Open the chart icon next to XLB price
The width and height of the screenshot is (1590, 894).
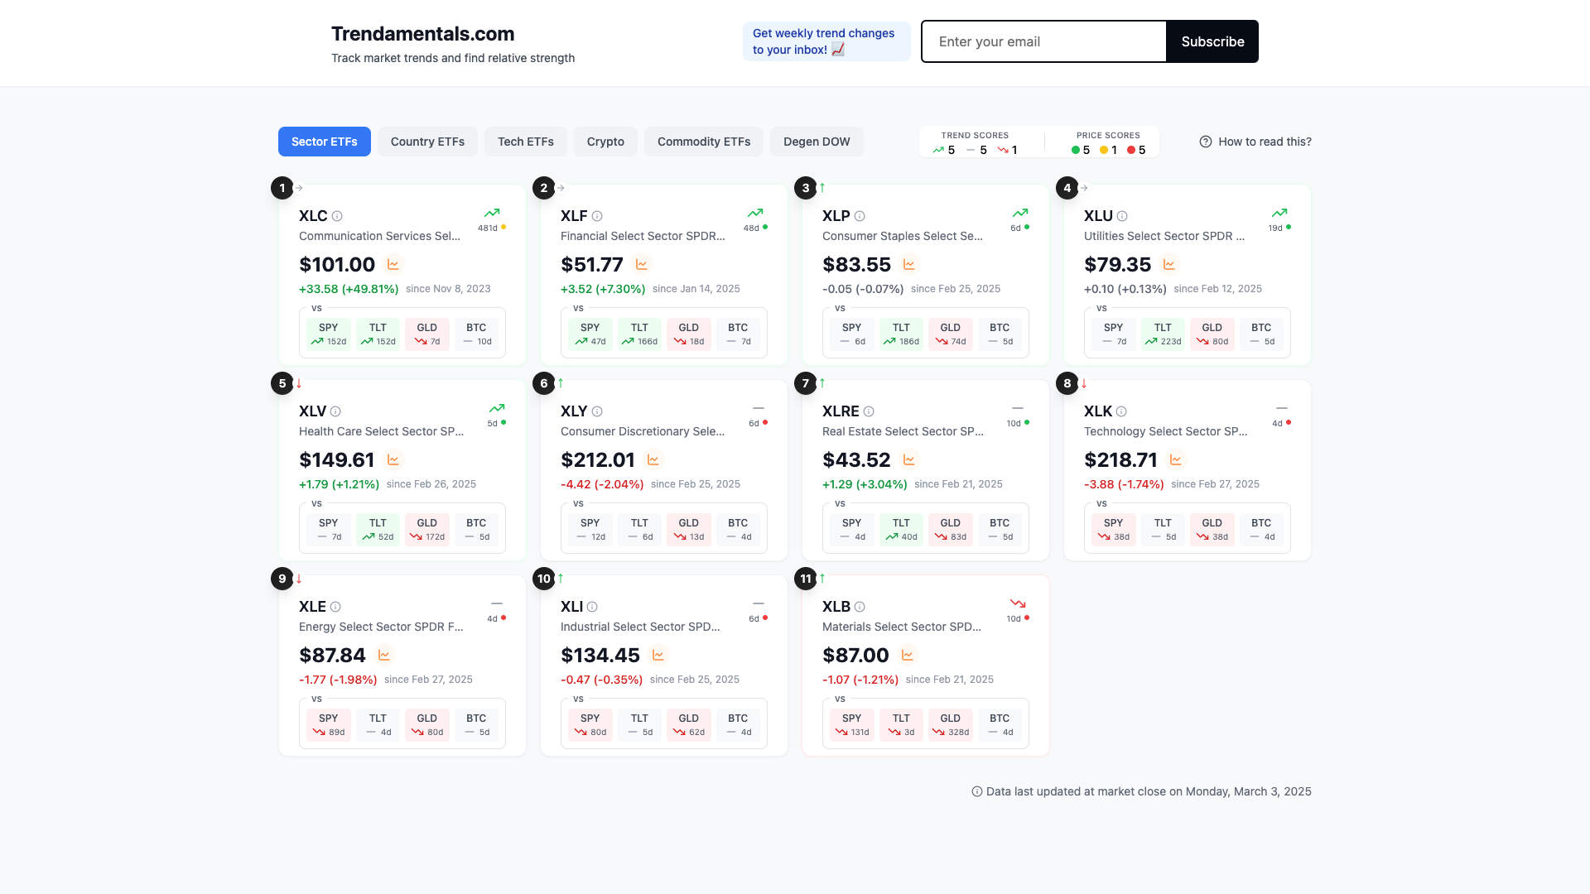[x=907, y=656]
